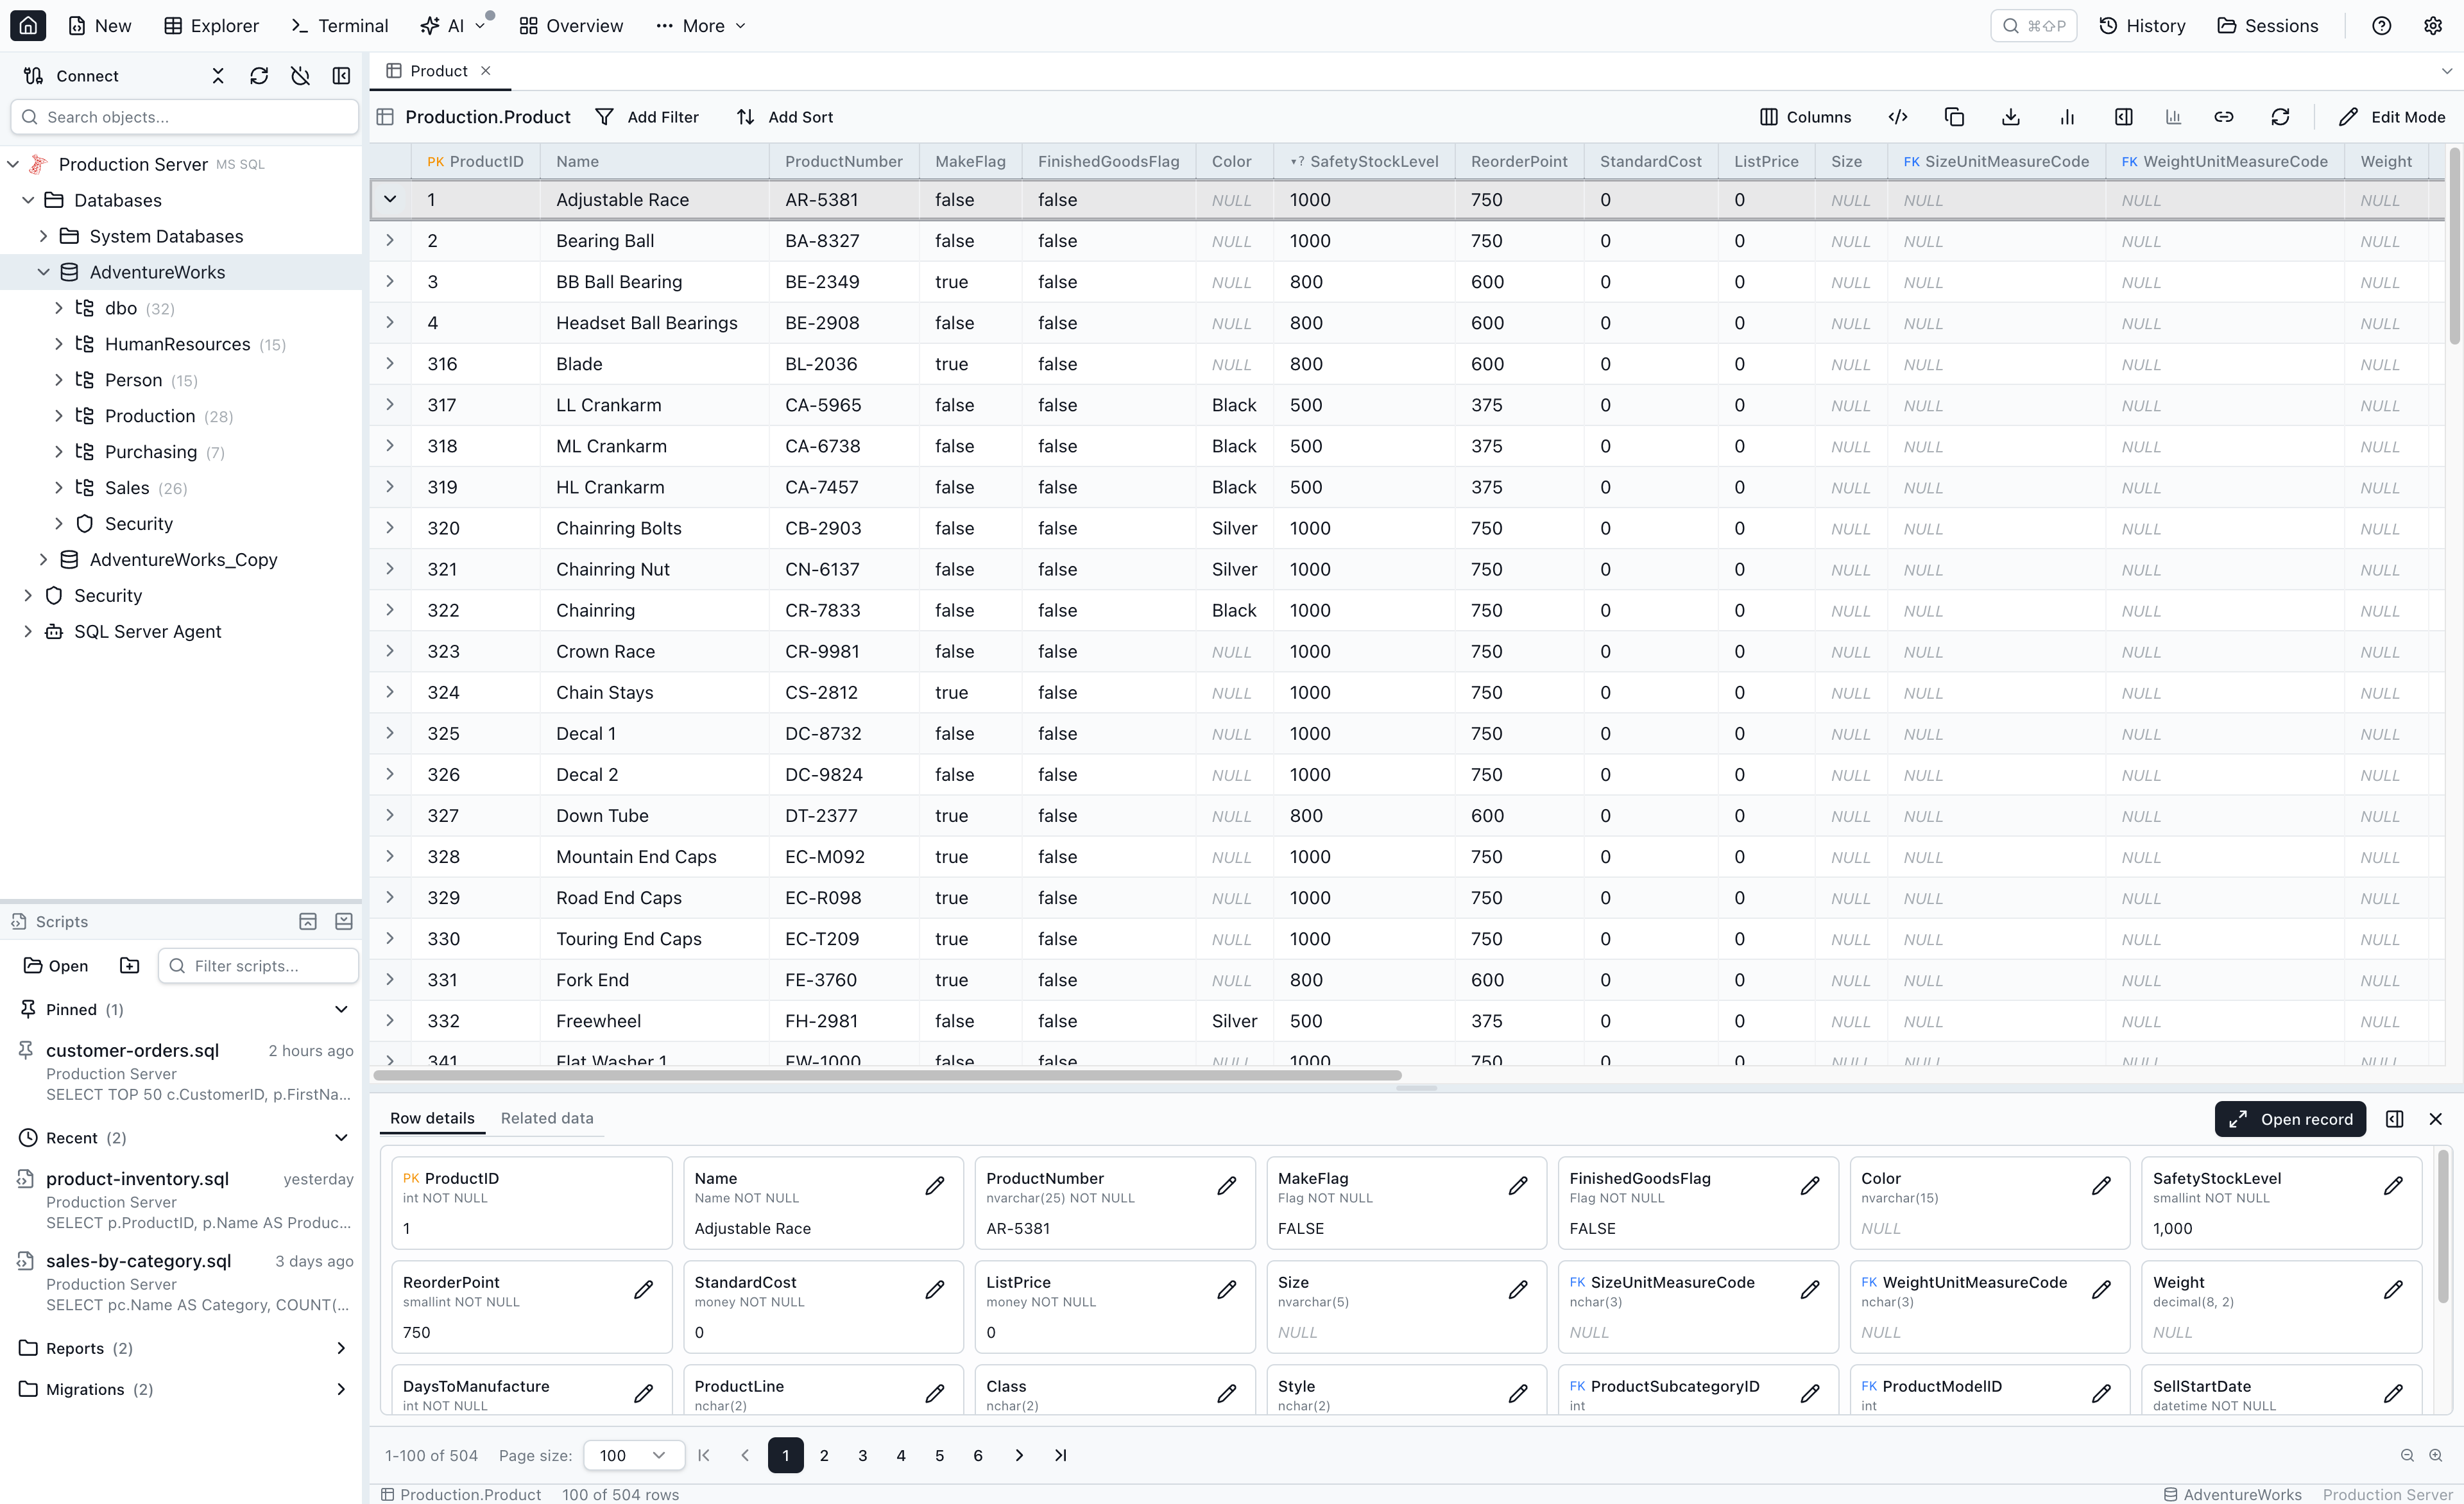This screenshot has height=1504, width=2464.
Task: Edit the Name field pencil icon
Action: point(935,1186)
